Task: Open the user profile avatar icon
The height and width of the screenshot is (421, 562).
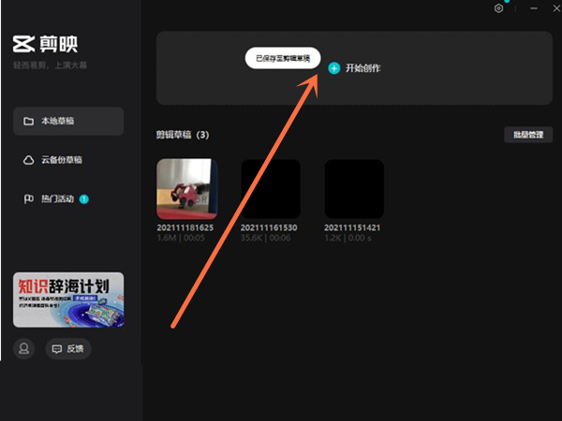Action: tap(24, 348)
